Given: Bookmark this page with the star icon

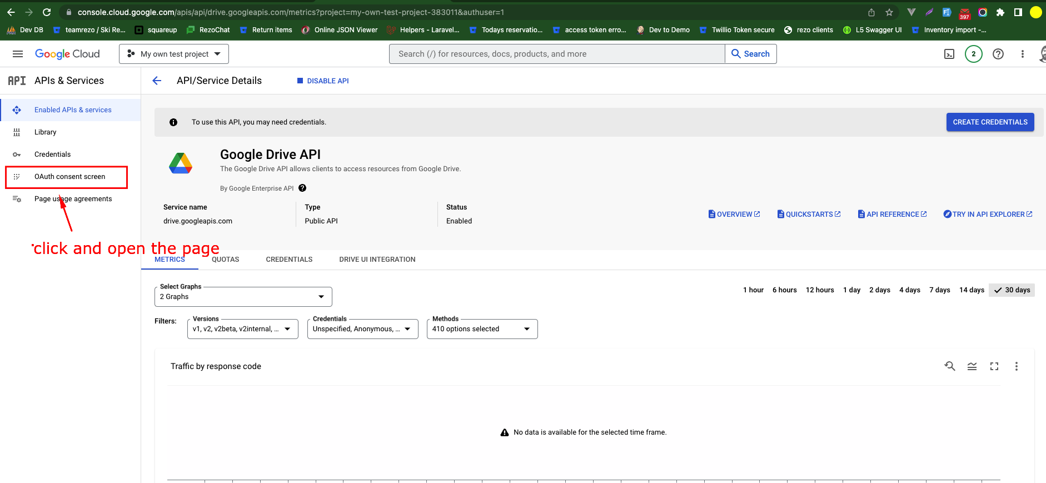Looking at the screenshot, I should pos(889,12).
